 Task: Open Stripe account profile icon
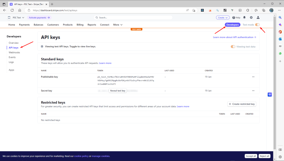click(258, 17)
